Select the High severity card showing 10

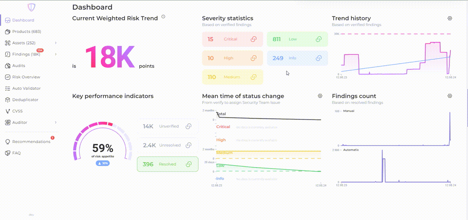click(232, 58)
